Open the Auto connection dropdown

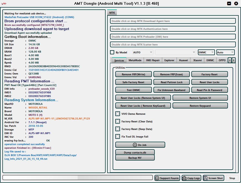tap(225, 53)
